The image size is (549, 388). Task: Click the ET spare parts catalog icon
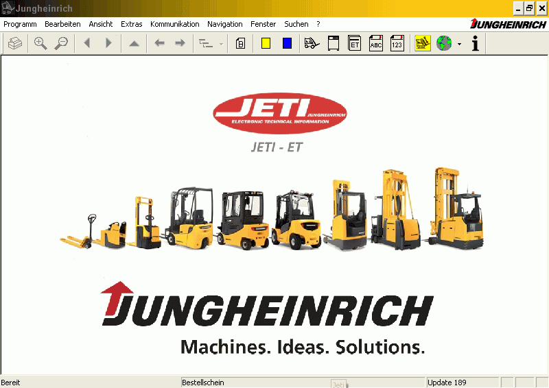click(x=355, y=43)
